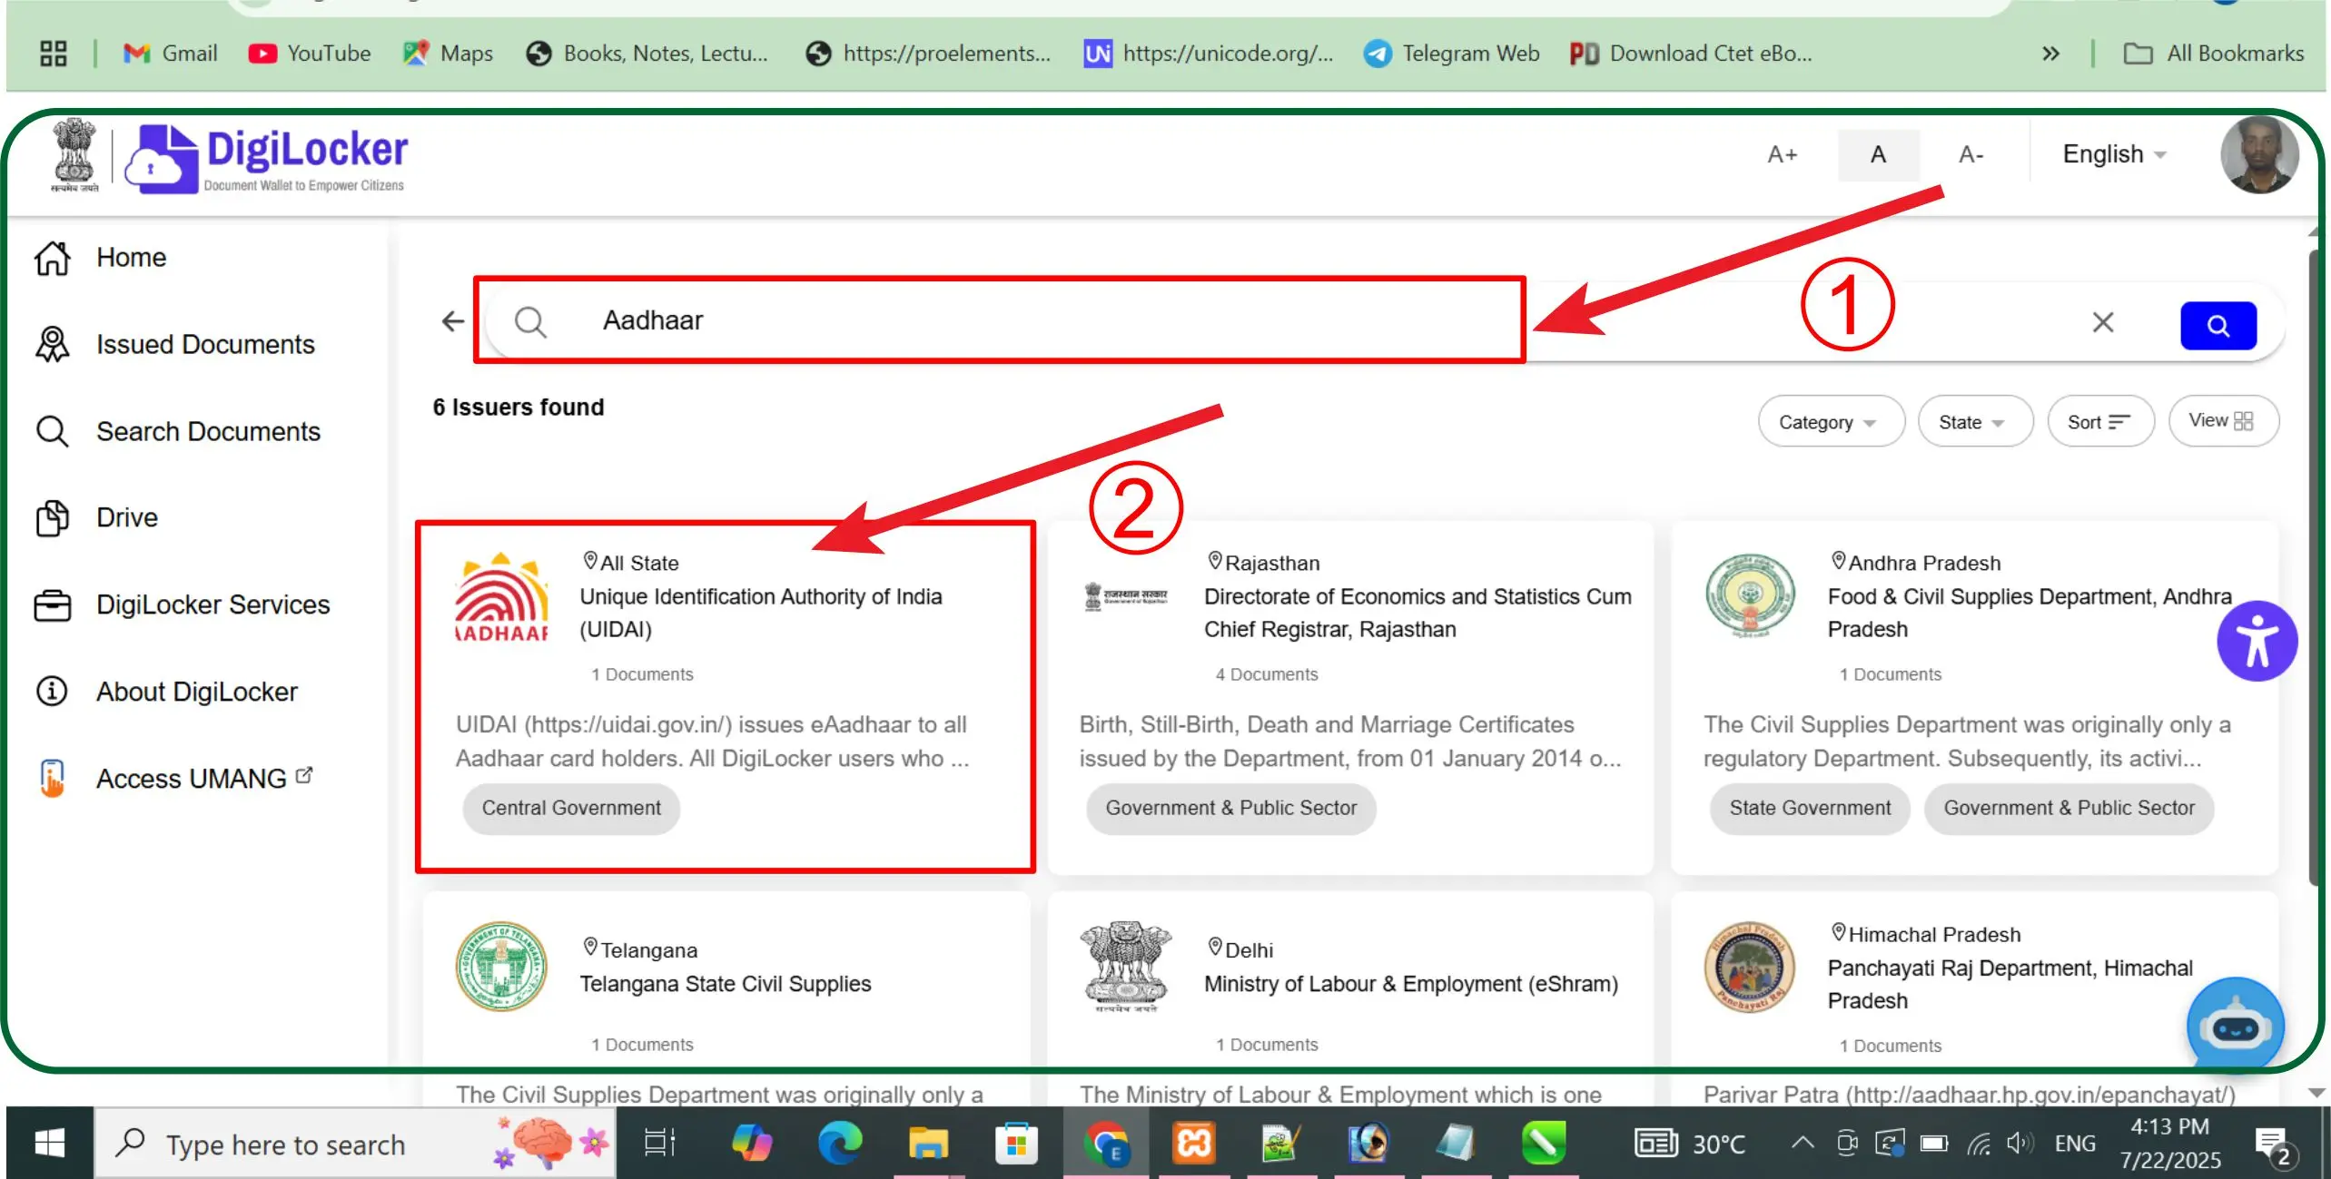This screenshot has height=1179, width=2331.
Task: Click Rajasthan card's Government & Public Sector tag
Action: click(x=1230, y=808)
